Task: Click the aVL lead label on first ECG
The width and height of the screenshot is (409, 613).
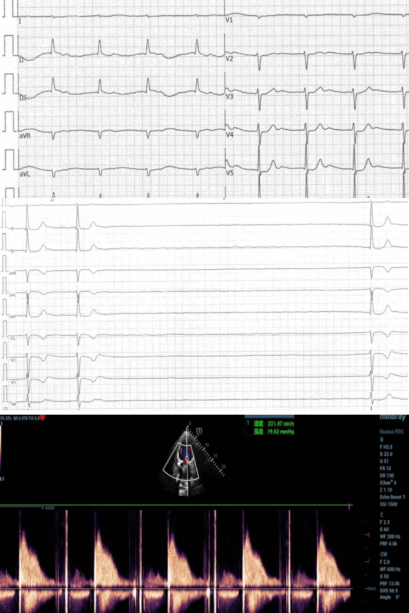Action: click(x=25, y=174)
